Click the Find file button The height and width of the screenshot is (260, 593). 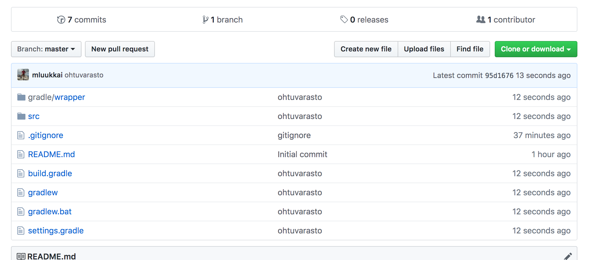tap(470, 49)
